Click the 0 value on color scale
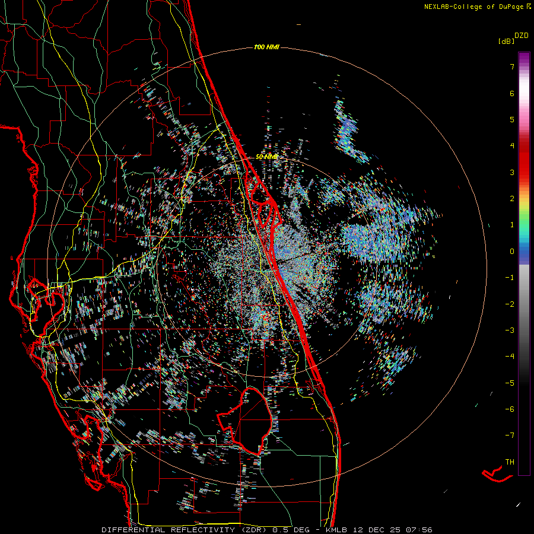Screen dimensions: 534x534 [512, 252]
